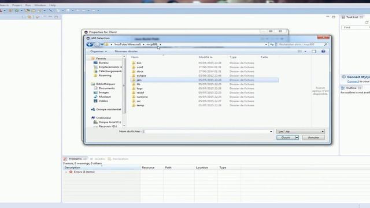Sort files by the Nom column
The width and height of the screenshot is (370, 208).
click(135, 57)
